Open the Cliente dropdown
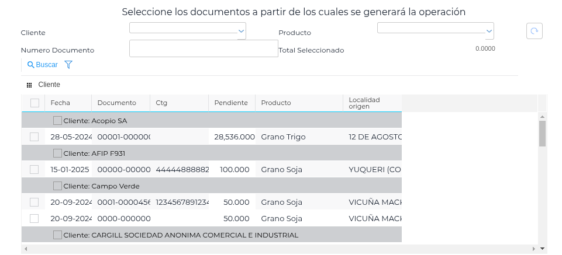562x255 pixels. pyautogui.click(x=187, y=30)
